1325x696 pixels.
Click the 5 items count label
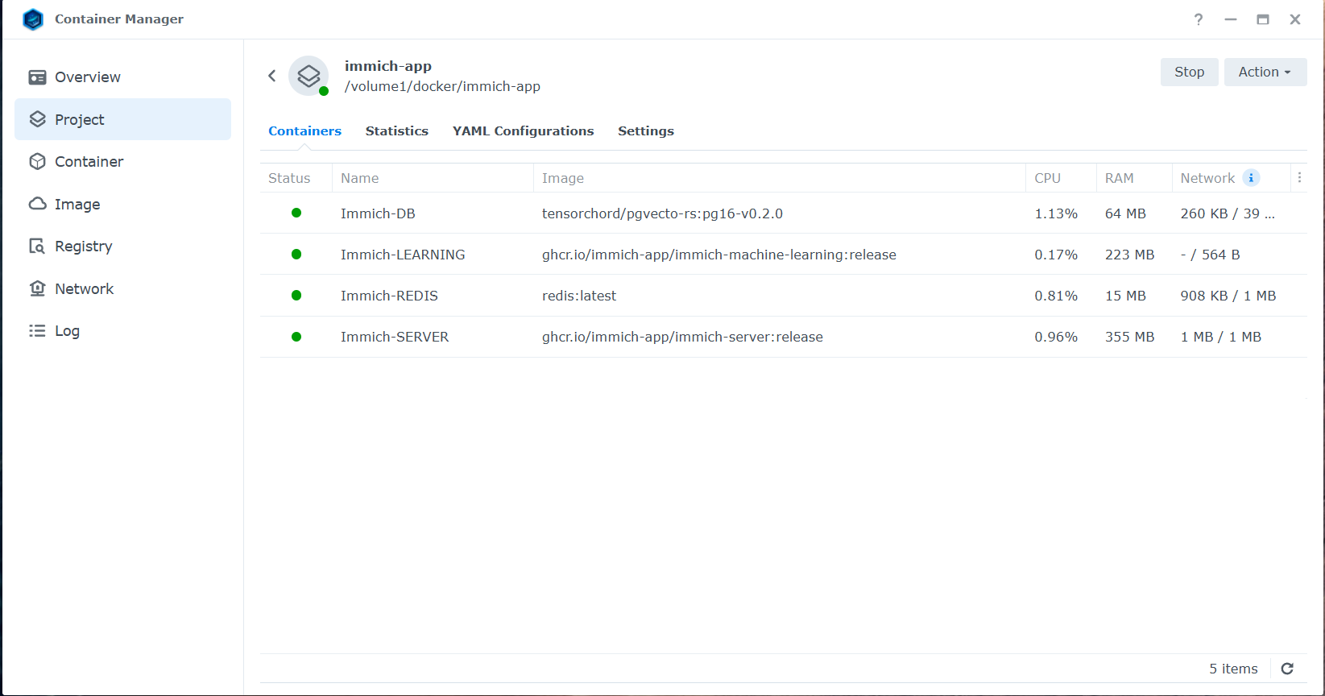coord(1233,669)
